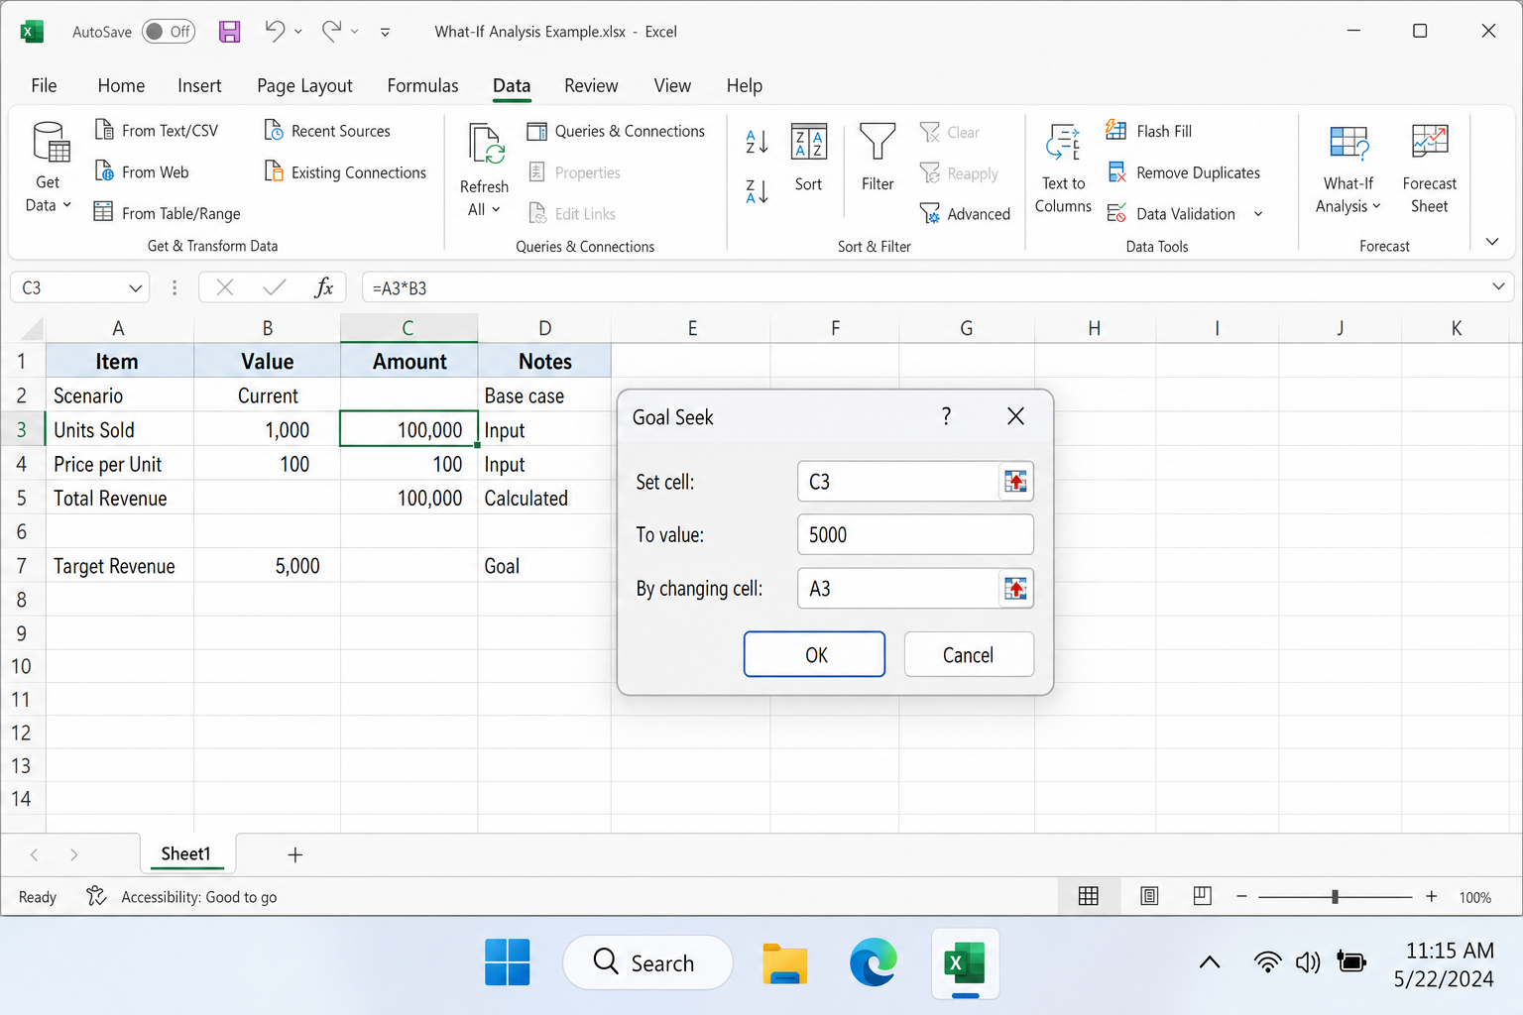
Task: Collapse the ribbon chevron
Action: coord(1492,242)
